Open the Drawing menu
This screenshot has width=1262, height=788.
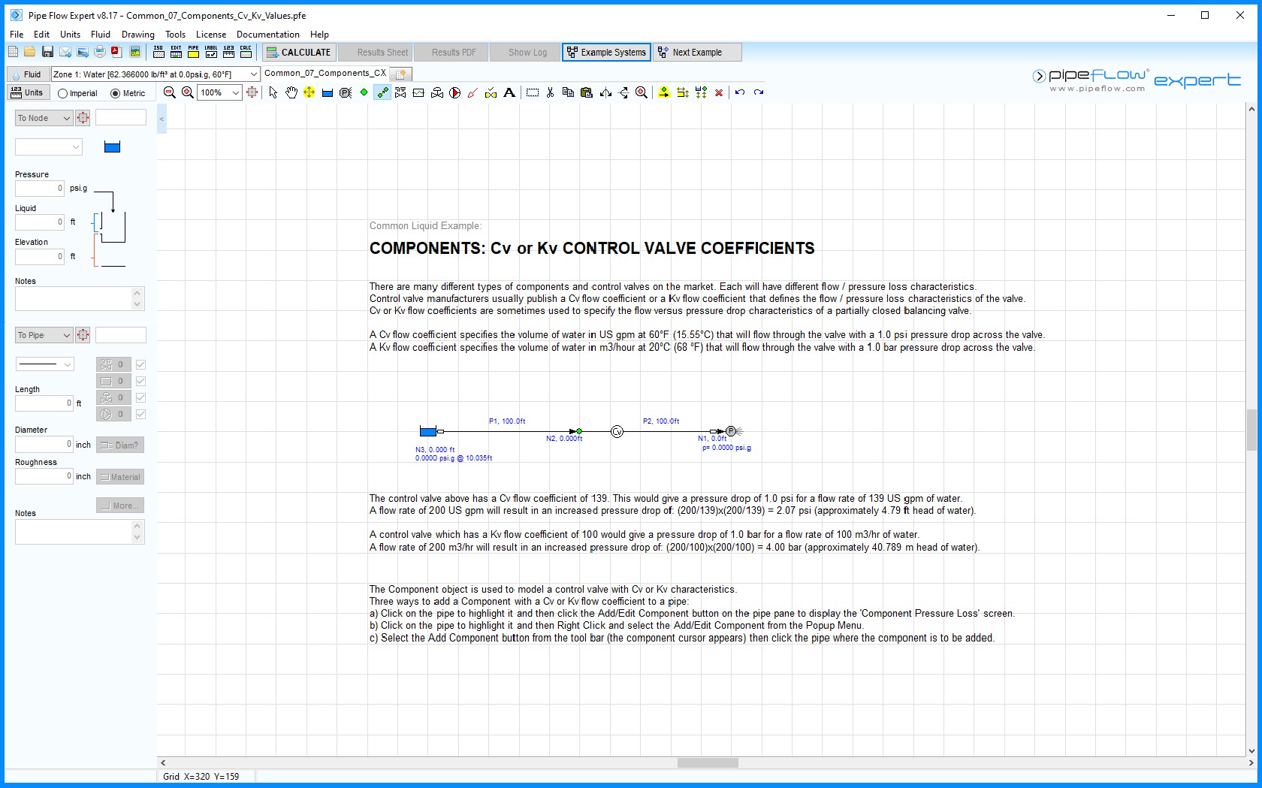[x=137, y=34]
